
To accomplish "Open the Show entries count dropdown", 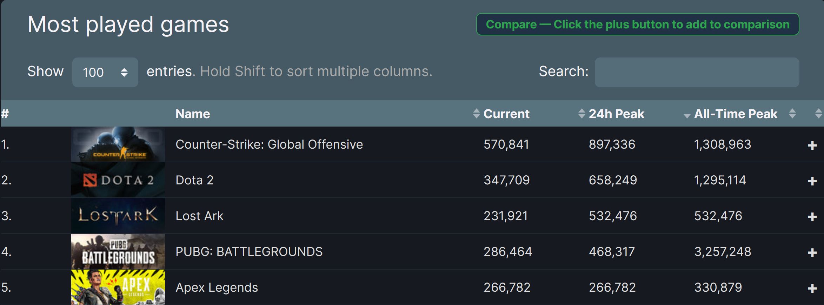I will (105, 72).
